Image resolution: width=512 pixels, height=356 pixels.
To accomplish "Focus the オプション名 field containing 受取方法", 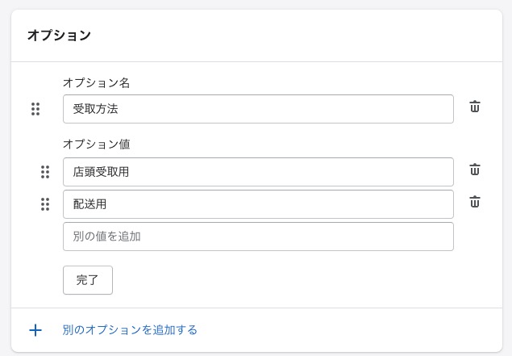I will coord(258,109).
